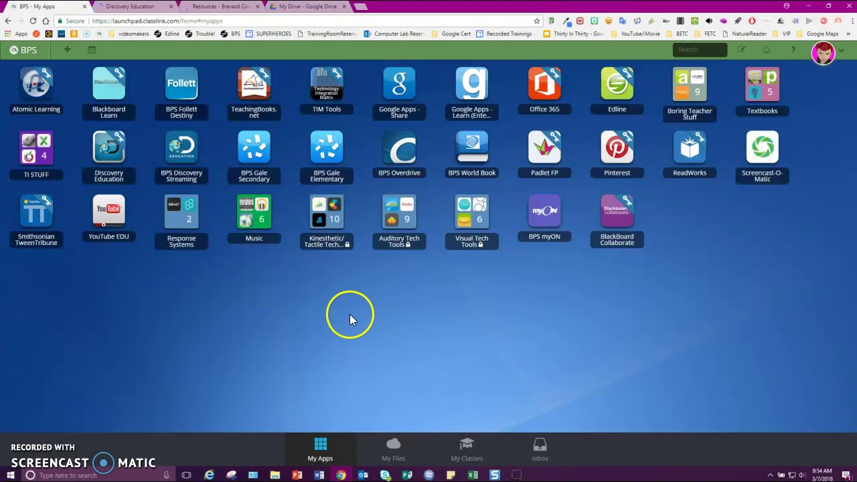Open the Inbox section

(540, 449)
